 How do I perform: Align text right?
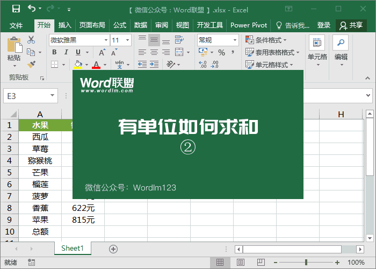click(x=166, y=52)
